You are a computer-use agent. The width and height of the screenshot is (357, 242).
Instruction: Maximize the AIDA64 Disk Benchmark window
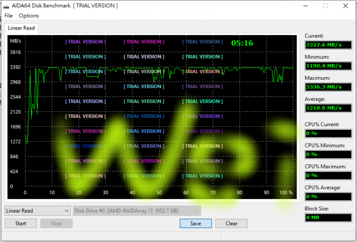(x=325, y=5)
